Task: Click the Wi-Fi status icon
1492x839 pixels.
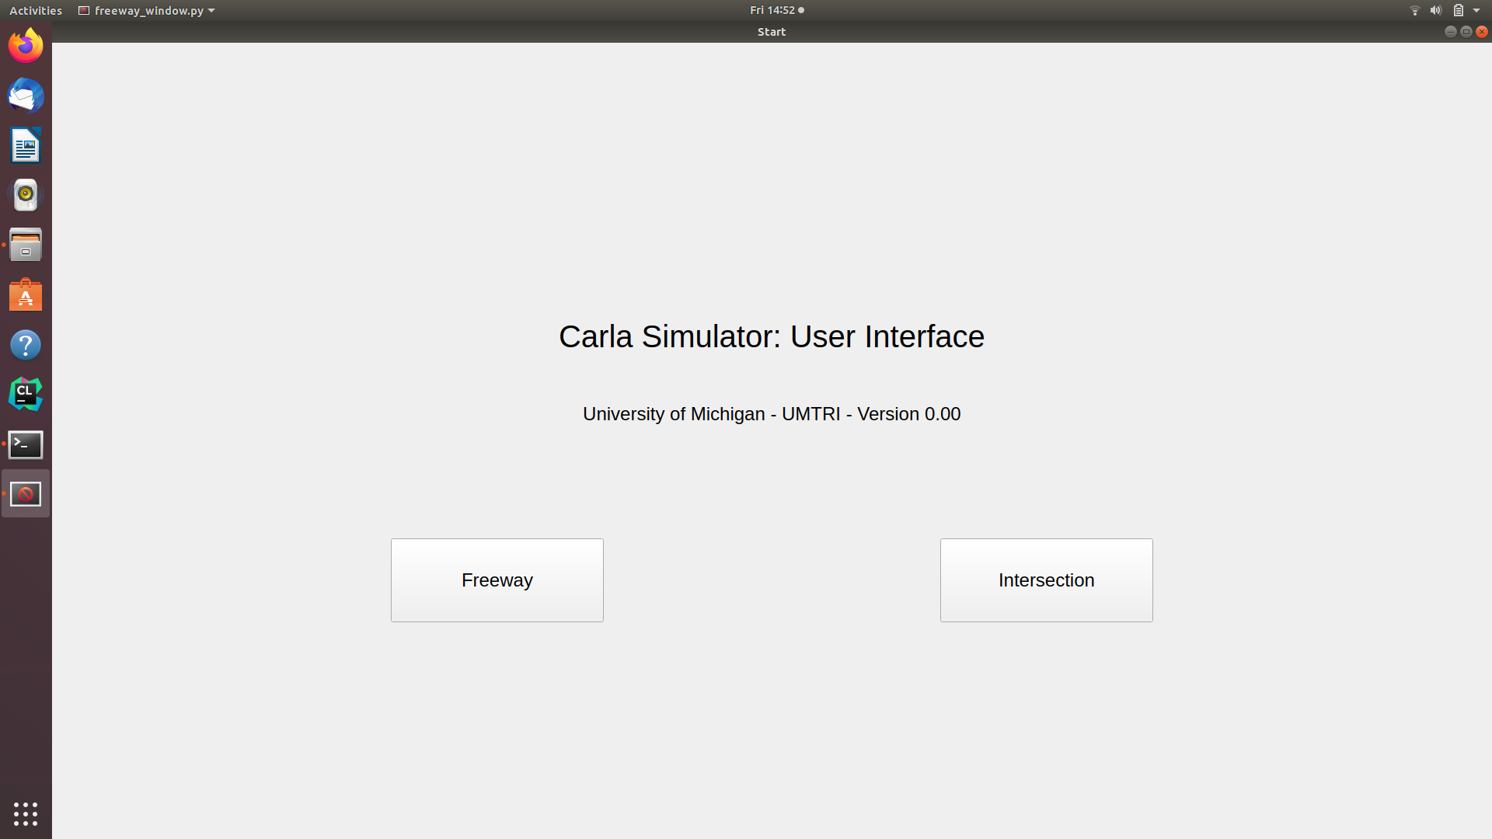Action: point(1414,10)
